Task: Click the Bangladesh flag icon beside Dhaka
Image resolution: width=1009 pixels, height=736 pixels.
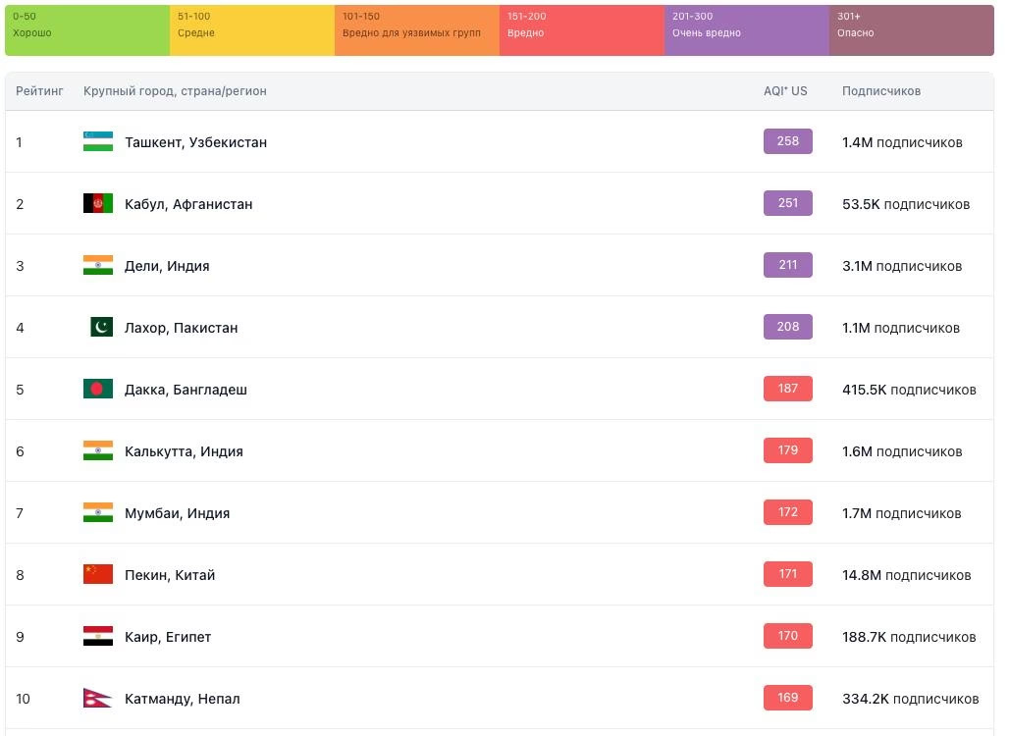Action: pos(98,389)
